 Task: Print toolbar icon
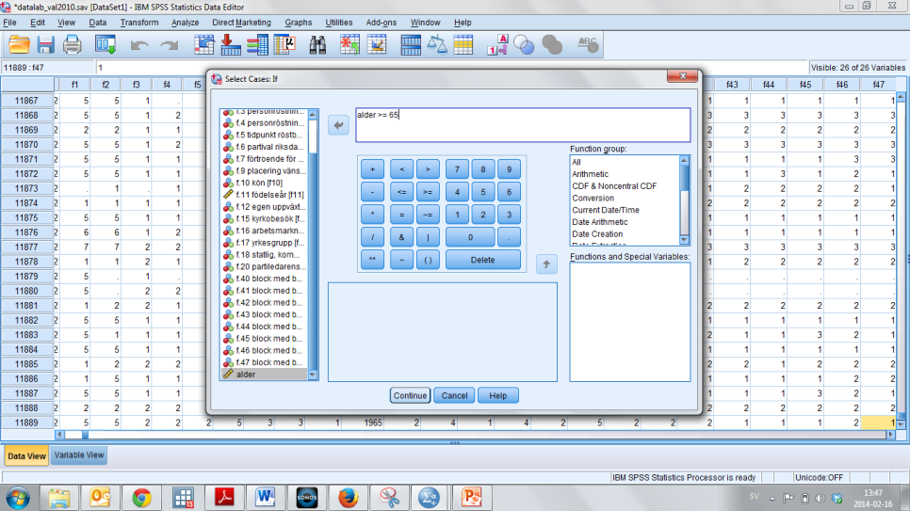point(72,44)
